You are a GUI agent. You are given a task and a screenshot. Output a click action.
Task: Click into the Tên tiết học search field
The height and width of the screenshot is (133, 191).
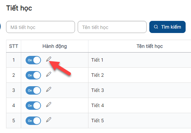click(x=112, y=27)
